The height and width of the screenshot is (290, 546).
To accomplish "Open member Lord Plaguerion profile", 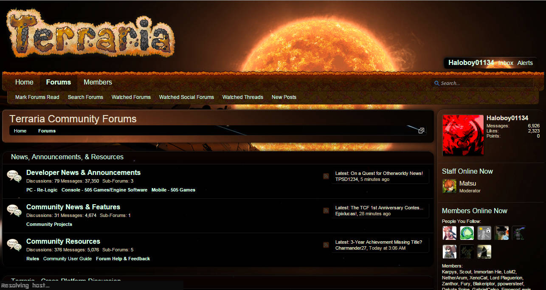I will tap(506, 278).
